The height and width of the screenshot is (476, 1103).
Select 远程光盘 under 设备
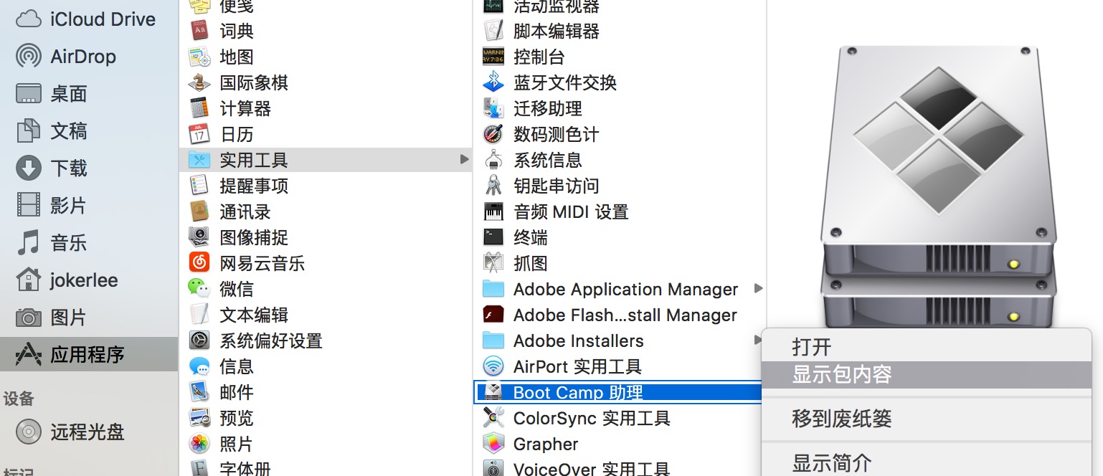70,432
